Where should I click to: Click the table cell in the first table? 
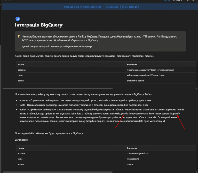pos(71,75)
